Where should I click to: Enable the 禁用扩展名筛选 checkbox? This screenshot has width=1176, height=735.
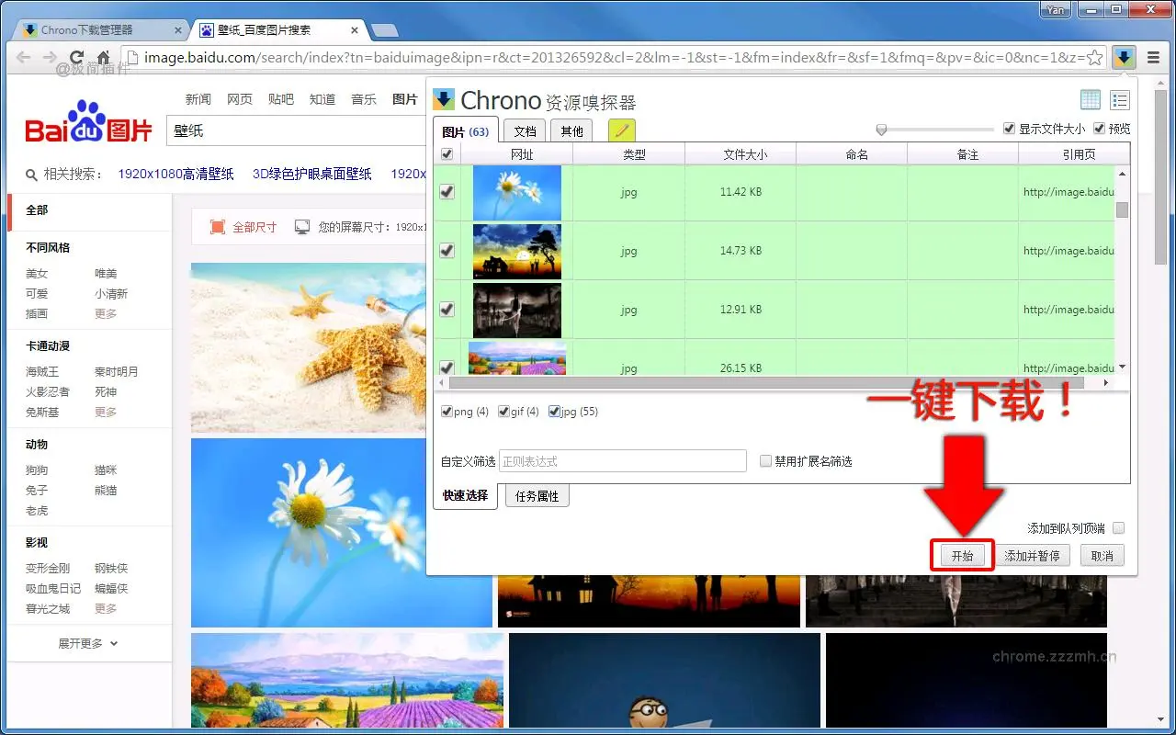[765, 460]
